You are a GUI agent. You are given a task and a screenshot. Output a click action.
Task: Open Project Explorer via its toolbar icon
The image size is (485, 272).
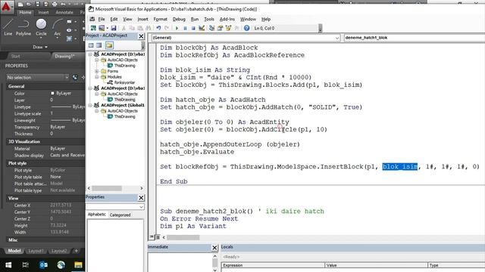tap(212, 28)
